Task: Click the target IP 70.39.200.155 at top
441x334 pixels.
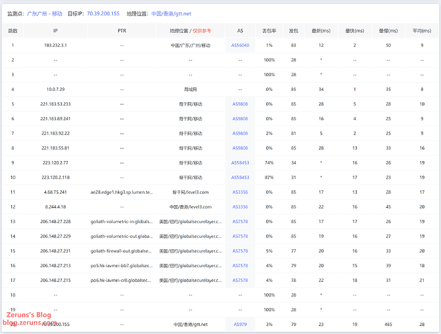Action: pos(105,13)
